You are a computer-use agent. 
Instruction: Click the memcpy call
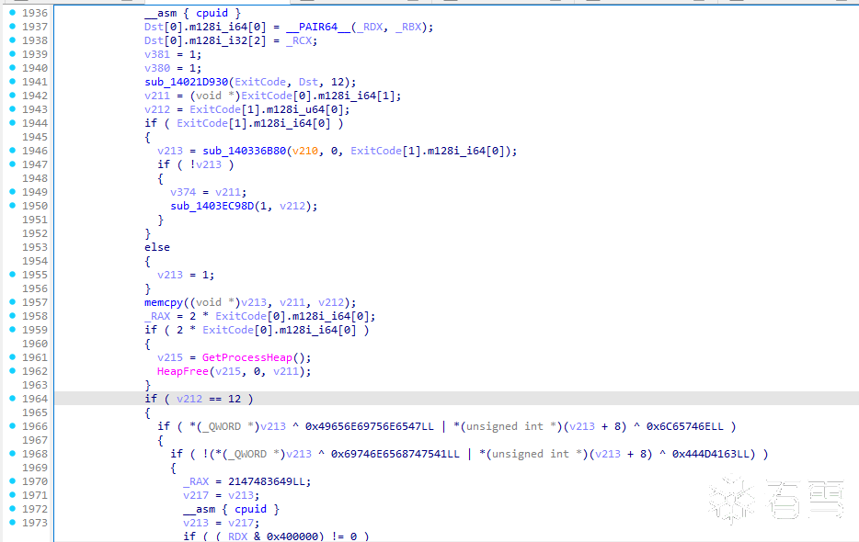(164, 302)
